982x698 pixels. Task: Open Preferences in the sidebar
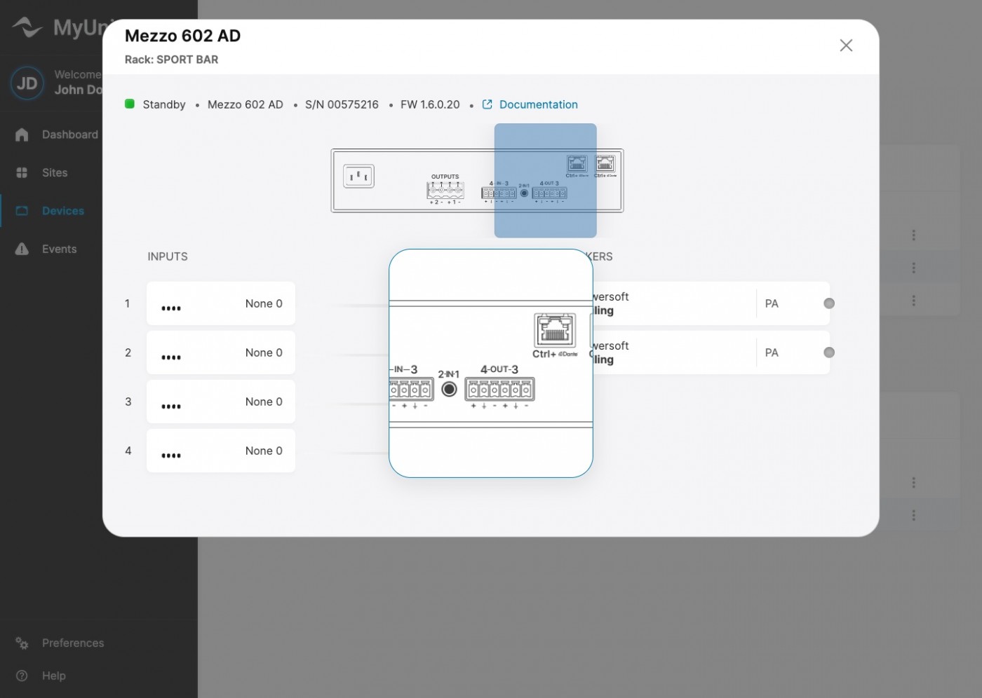73,643
